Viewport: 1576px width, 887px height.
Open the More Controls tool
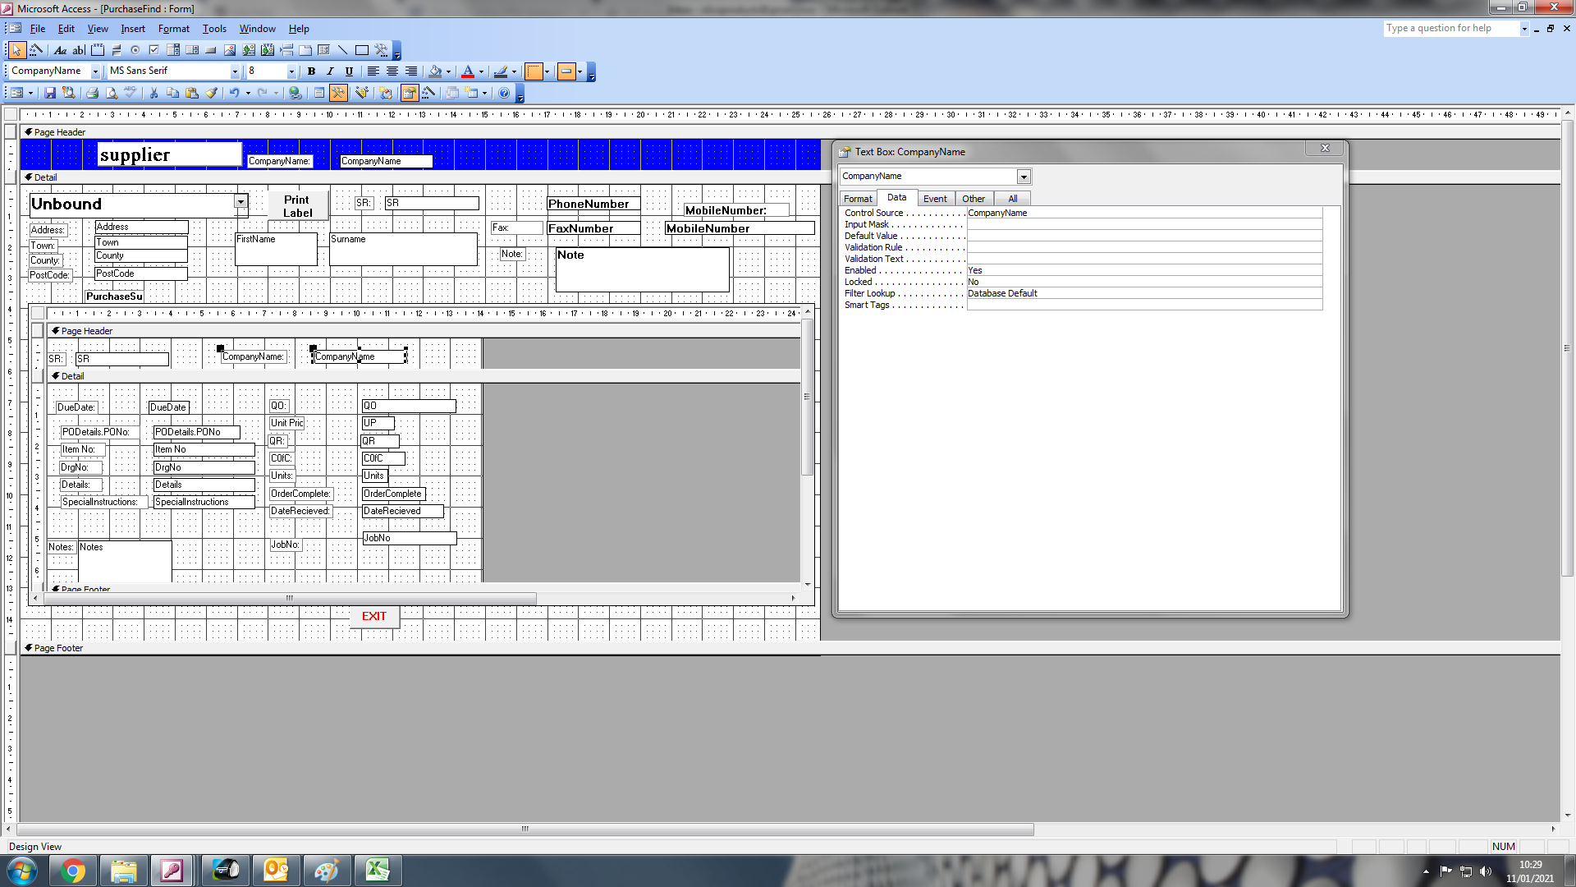pos(381,50)
